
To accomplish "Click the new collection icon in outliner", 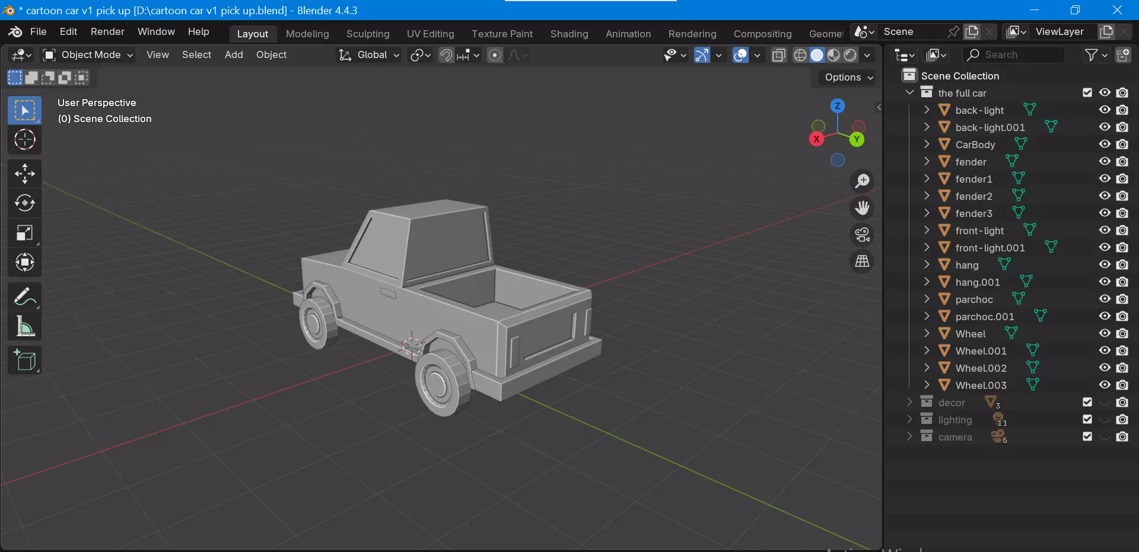I will (x=1122, y=55).
